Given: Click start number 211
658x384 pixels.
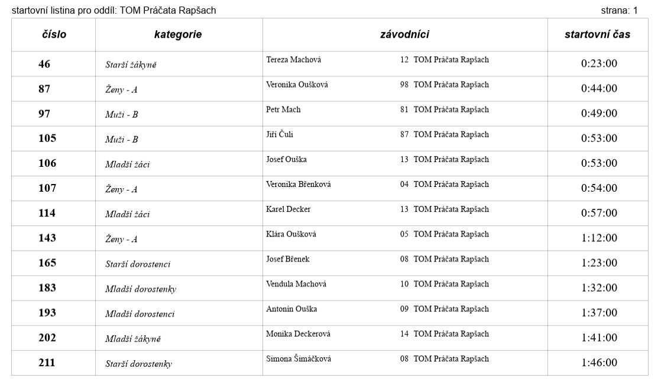Looking at the screenshot, I should (47, 362).
